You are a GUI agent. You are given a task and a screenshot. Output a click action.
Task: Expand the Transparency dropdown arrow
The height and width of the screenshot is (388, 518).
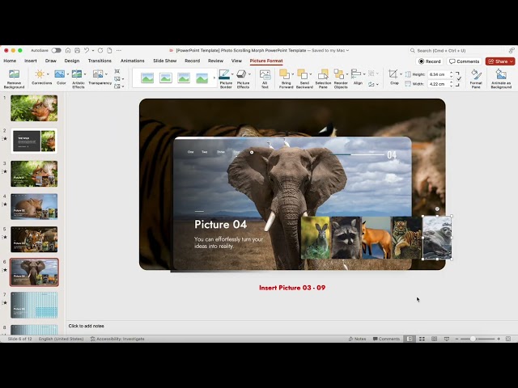tap(106, 74)
